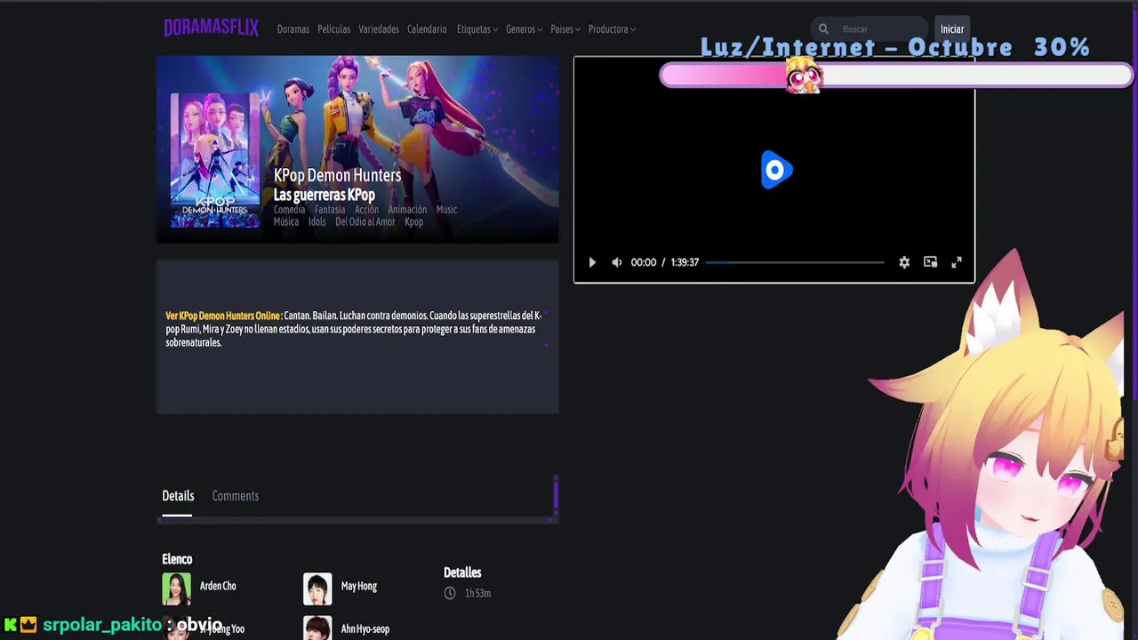Select the Comments tab
Screen dimensions: 1138x640
click(x=235, y=496)
